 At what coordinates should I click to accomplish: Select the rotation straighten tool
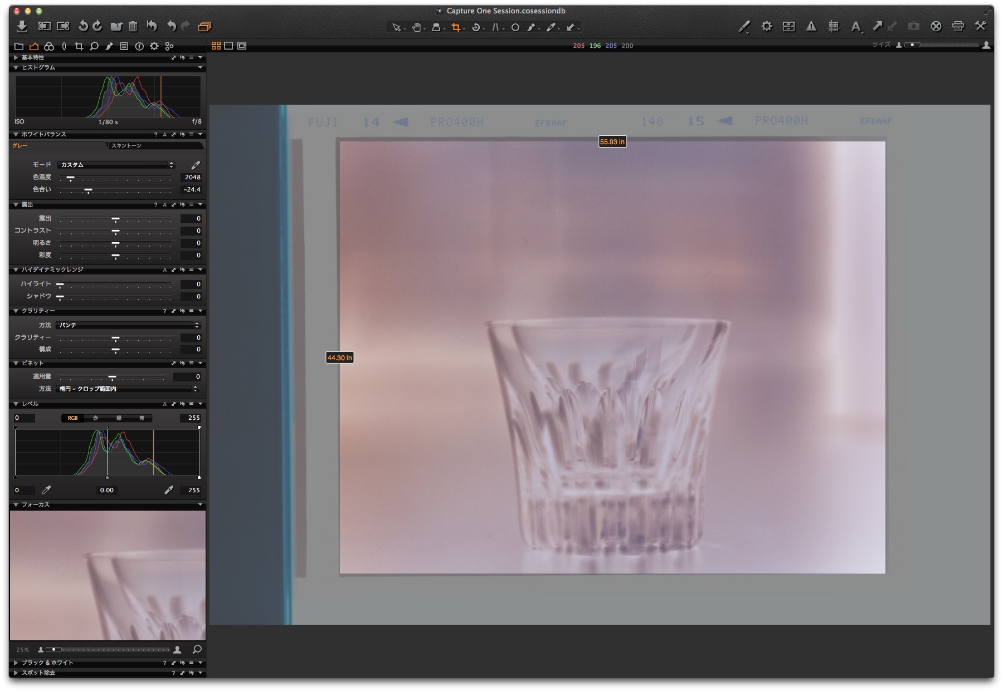(x=476, y=27)
